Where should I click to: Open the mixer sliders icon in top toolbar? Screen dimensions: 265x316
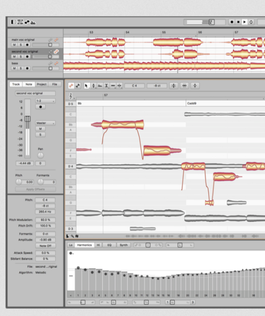click(20, 22)
